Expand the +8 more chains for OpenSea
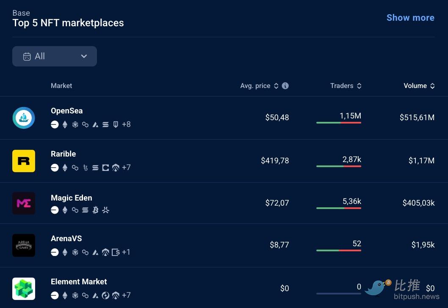448x308 pixels. pos(126,124)
